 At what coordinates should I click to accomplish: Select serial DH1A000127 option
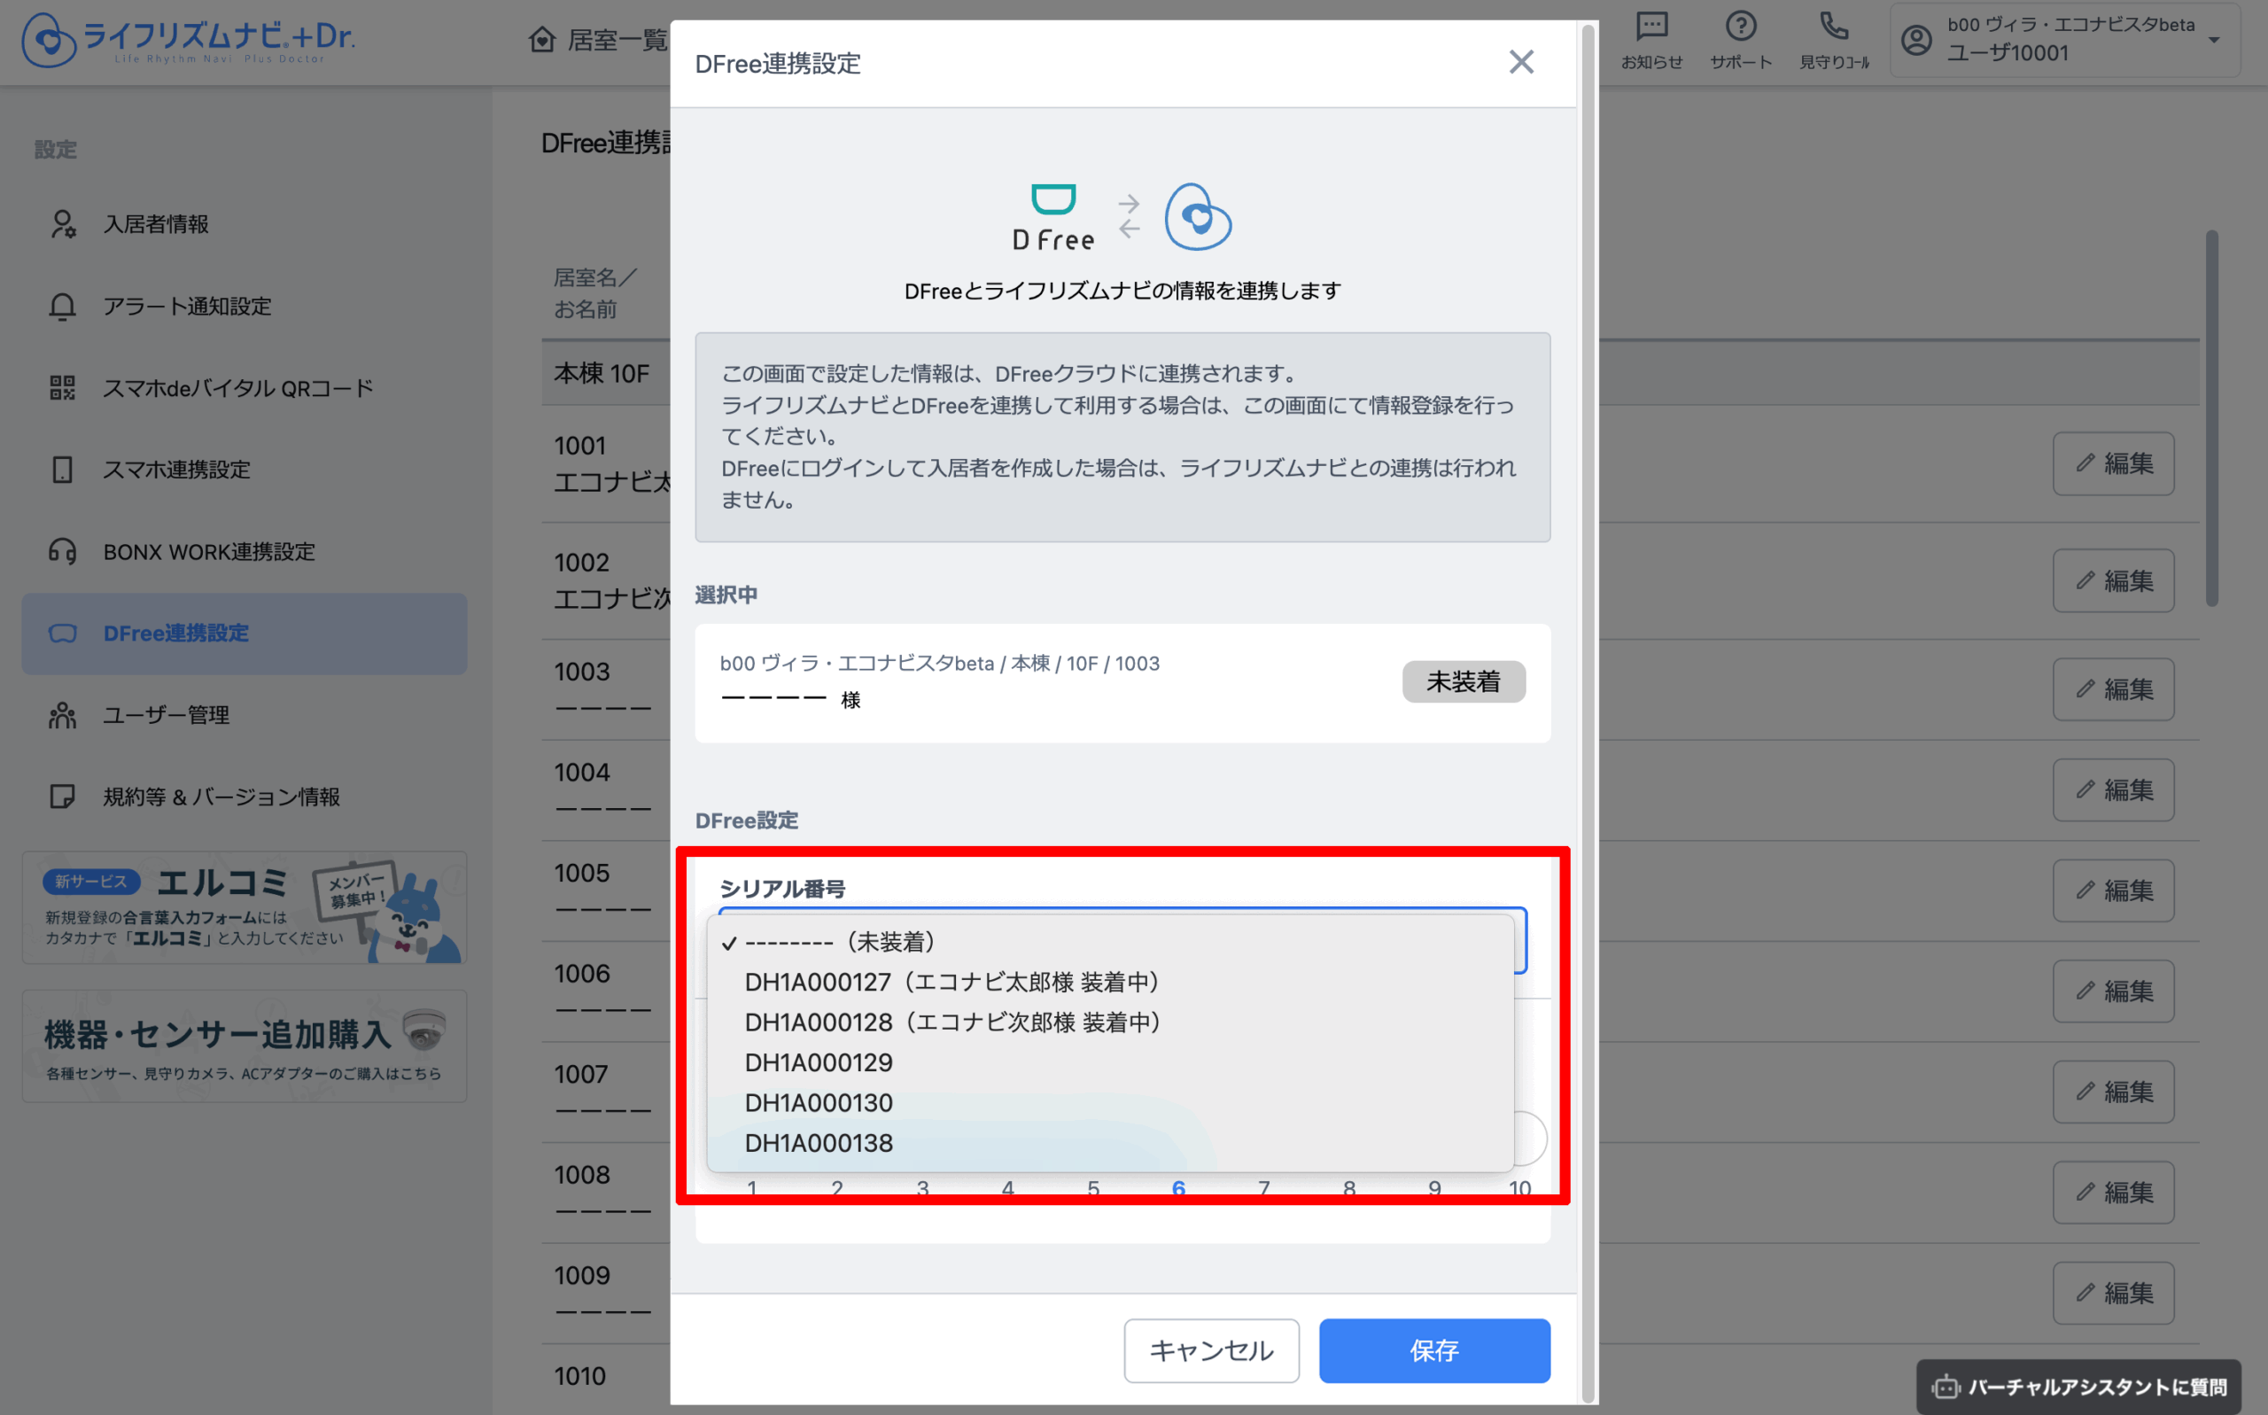click(1110, 982)
